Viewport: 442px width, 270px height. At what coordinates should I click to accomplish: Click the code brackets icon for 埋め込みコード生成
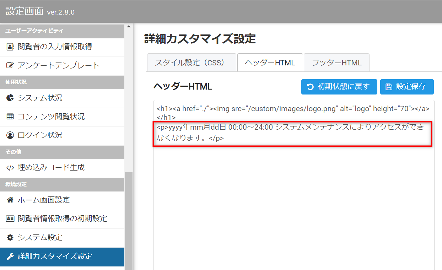coord(10,168)
